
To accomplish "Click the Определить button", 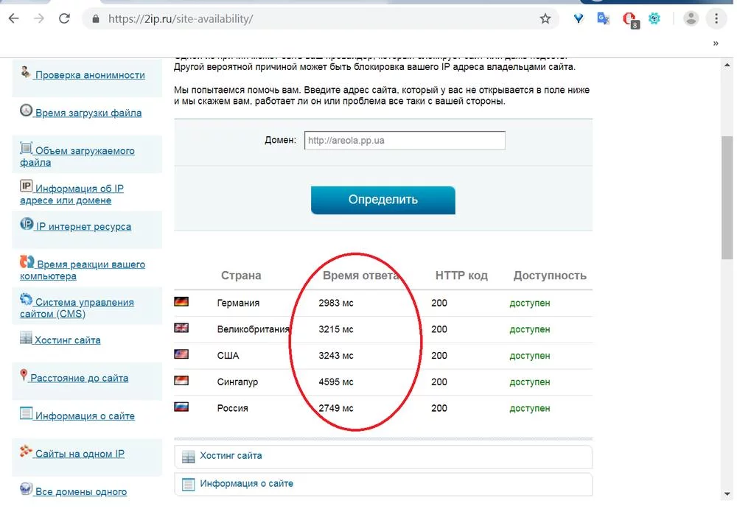I will [383, 200].
